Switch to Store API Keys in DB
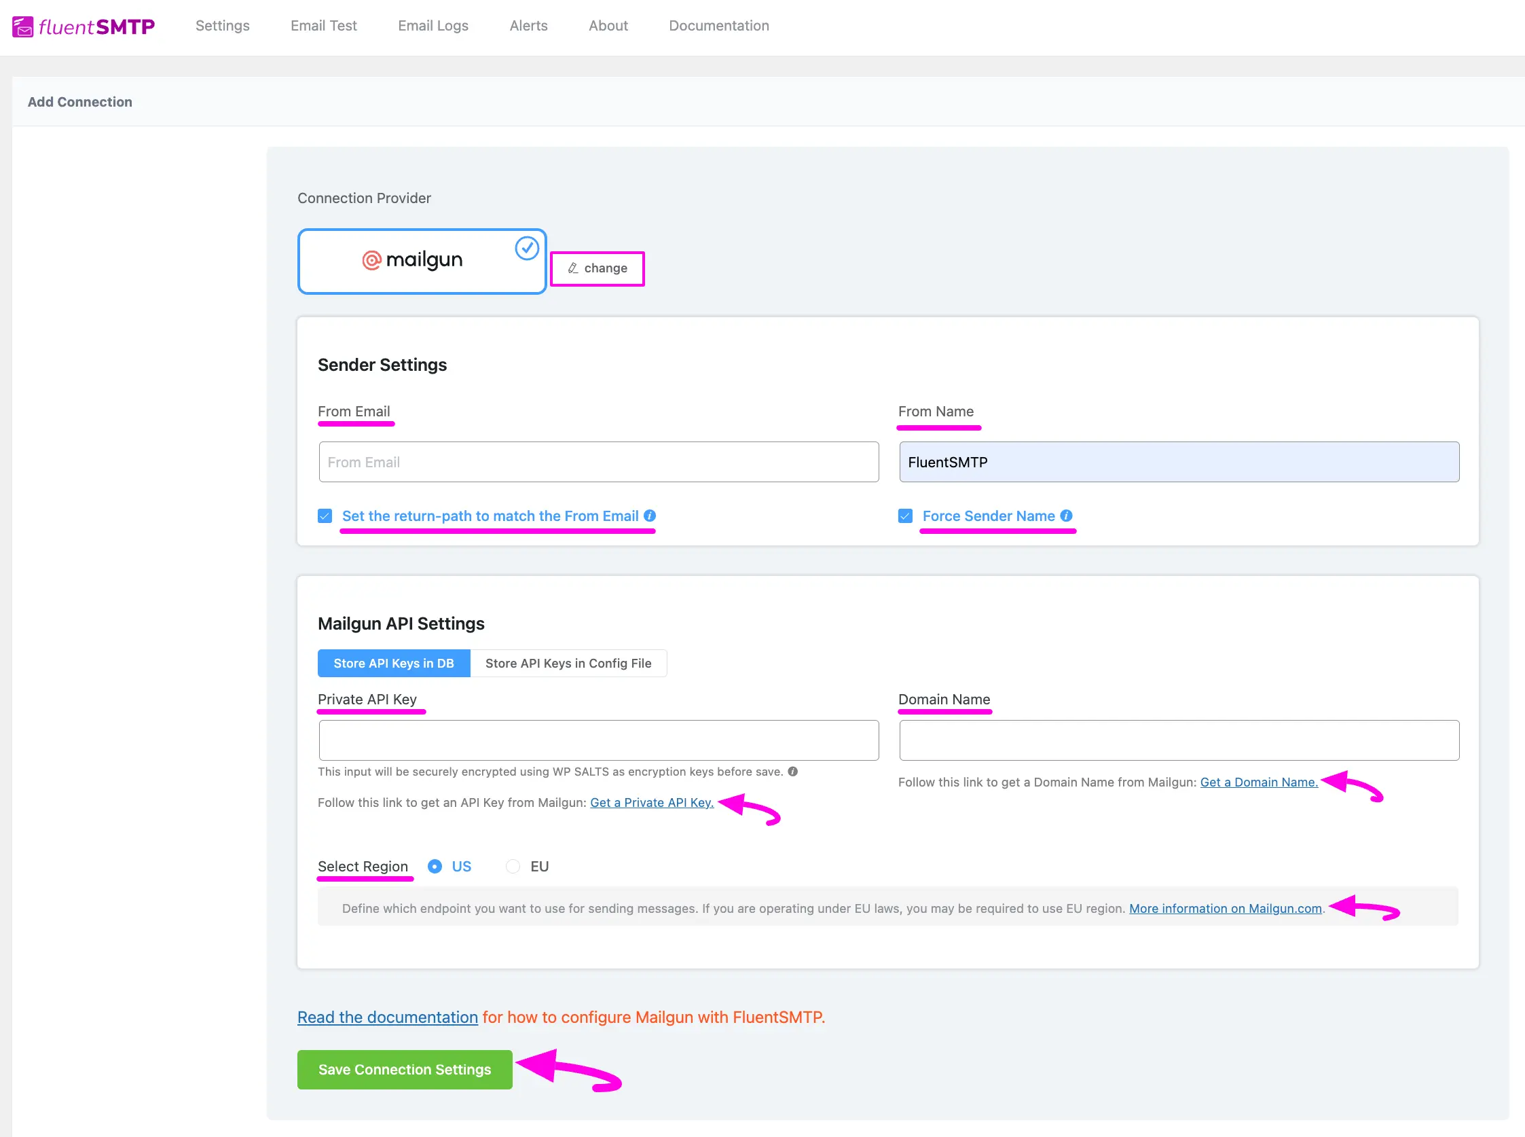This screenshot has height=1137, width=1525. 394,664
